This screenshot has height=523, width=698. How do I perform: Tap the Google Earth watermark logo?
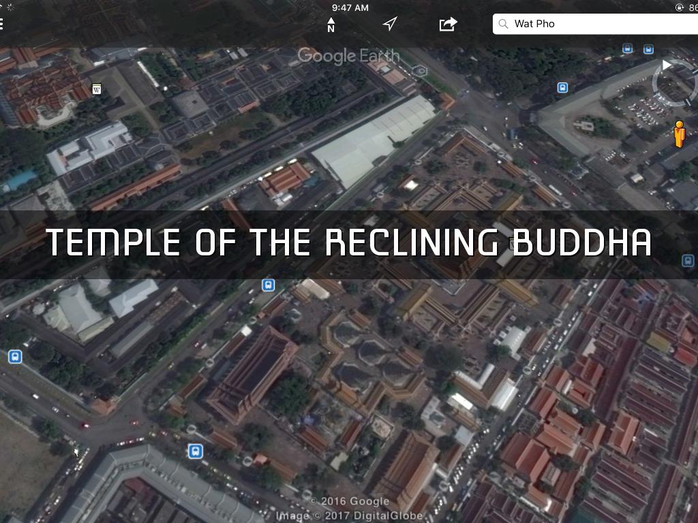(x=348, y=56)
